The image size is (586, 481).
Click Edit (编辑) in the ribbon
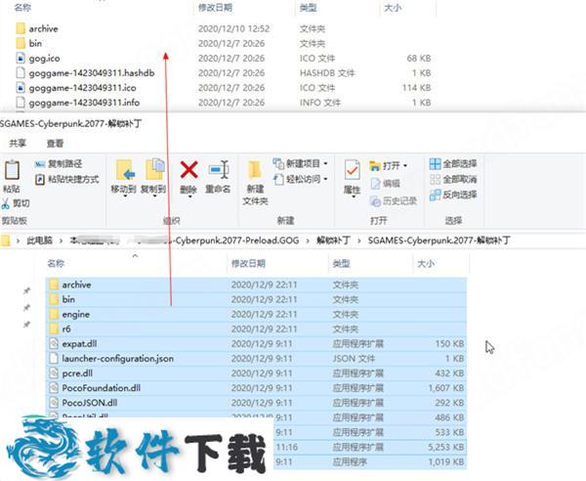point(386,183)
